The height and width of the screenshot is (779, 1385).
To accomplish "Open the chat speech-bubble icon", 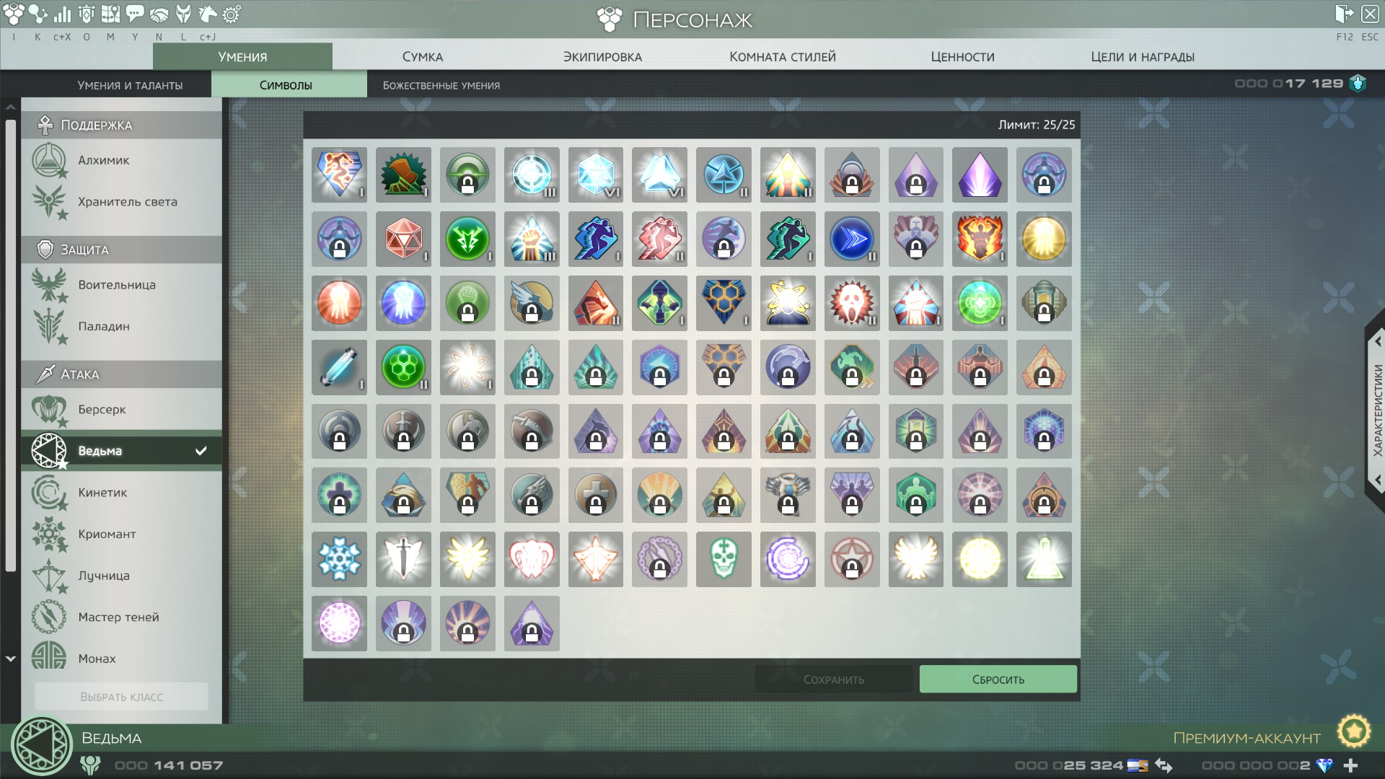I will point(135,14).
